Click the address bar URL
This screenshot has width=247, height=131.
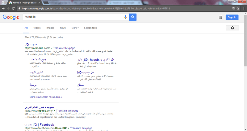(x=96, y=9)
